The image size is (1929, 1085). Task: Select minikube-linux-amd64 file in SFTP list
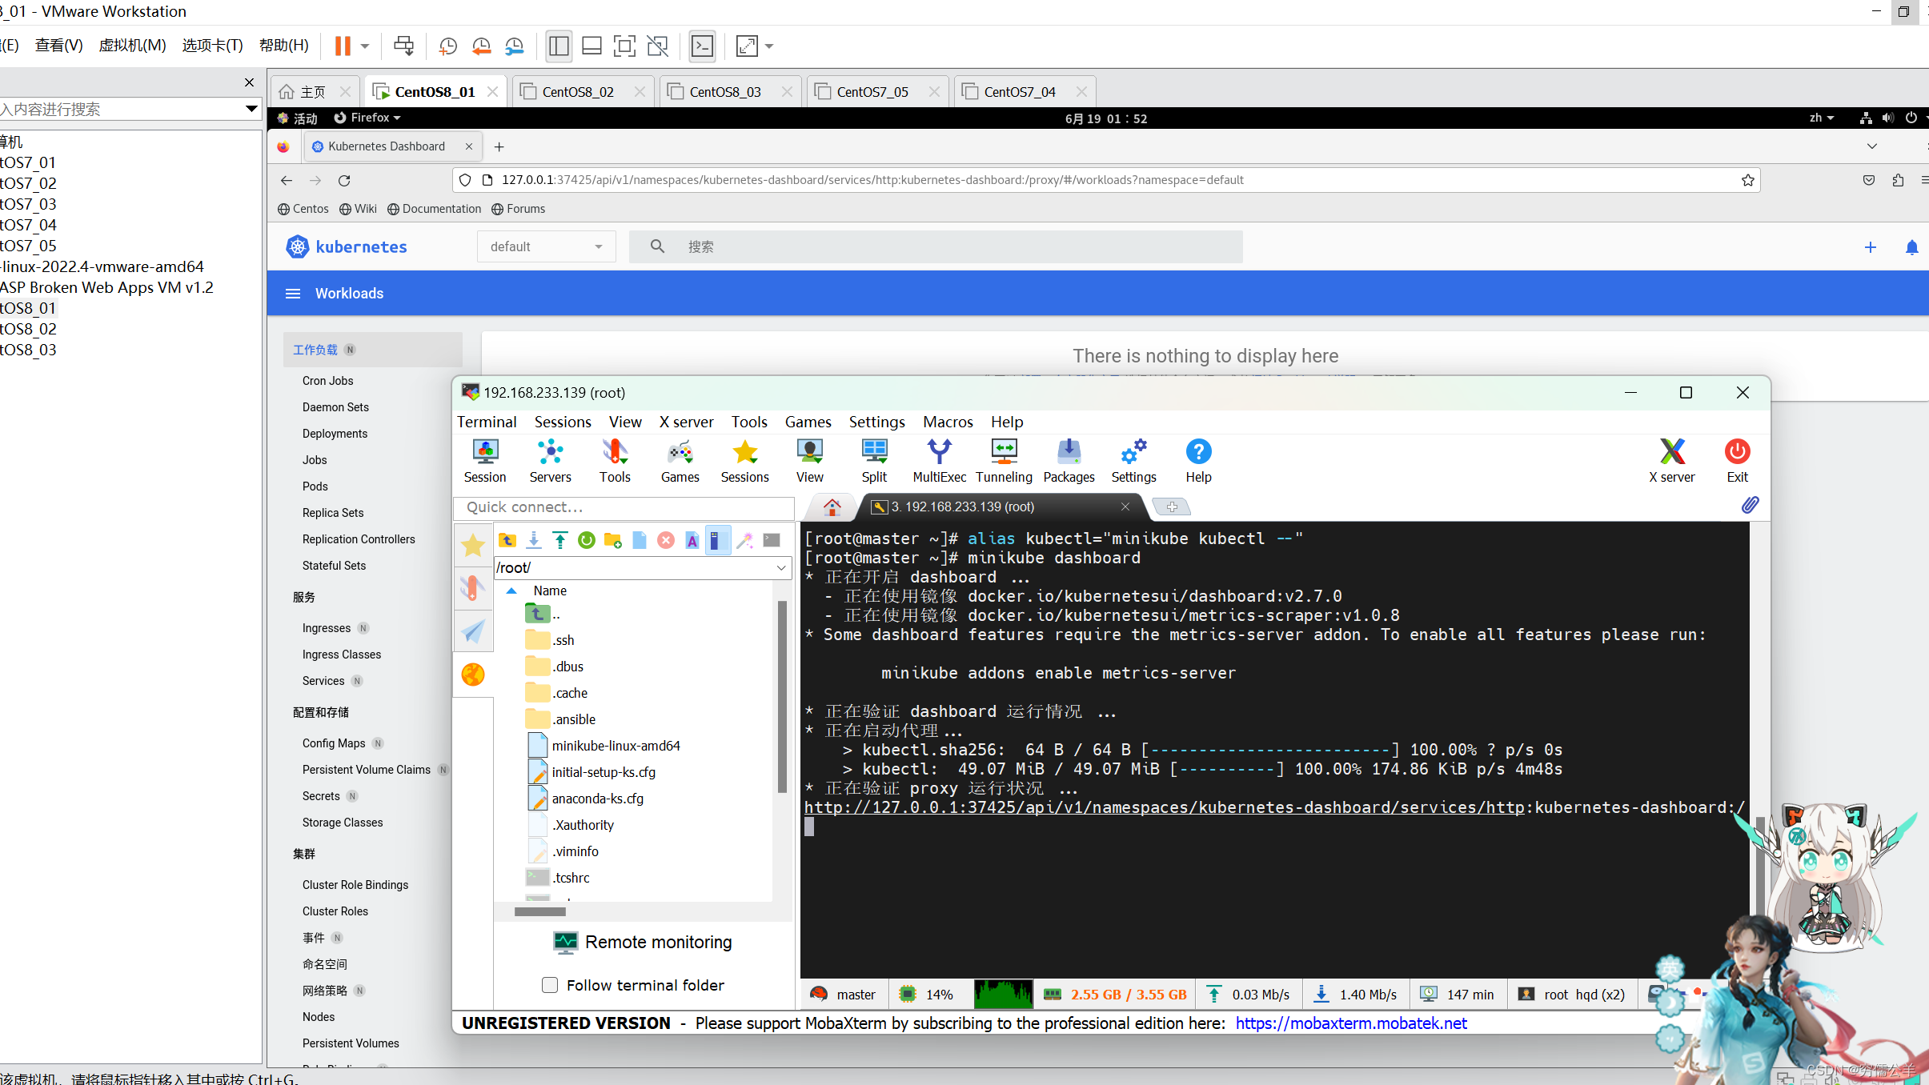pyautogui.click(x=616, y=746)
